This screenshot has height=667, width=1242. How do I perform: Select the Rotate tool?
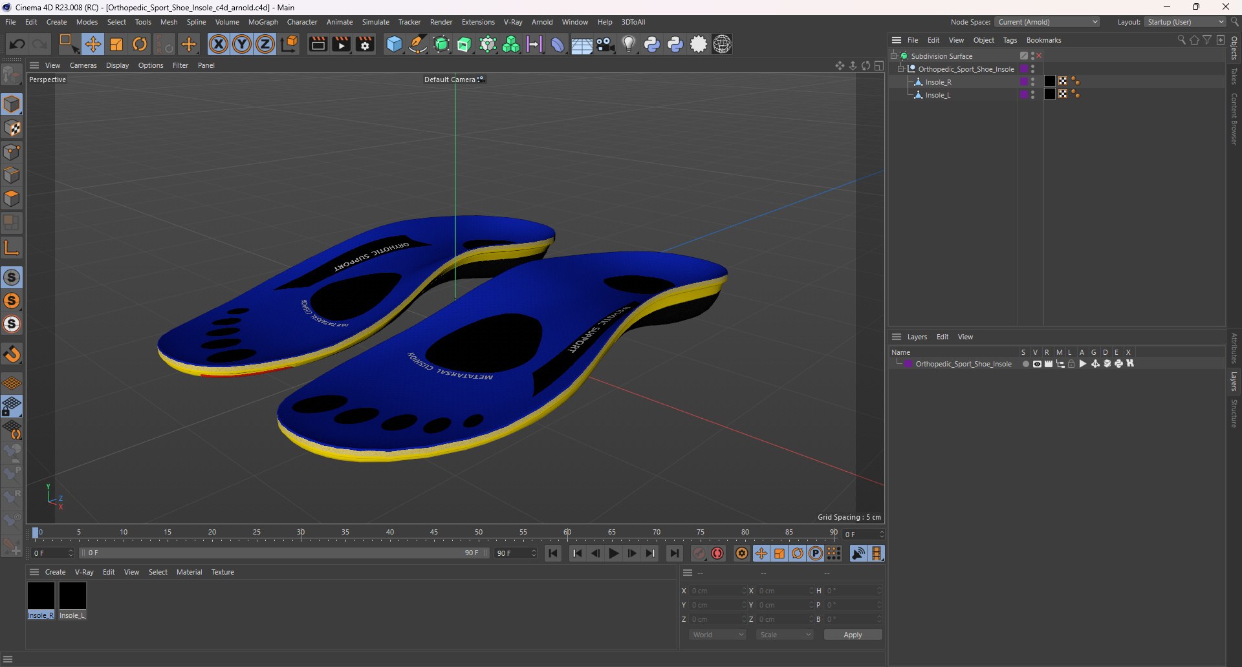[140, 45]
